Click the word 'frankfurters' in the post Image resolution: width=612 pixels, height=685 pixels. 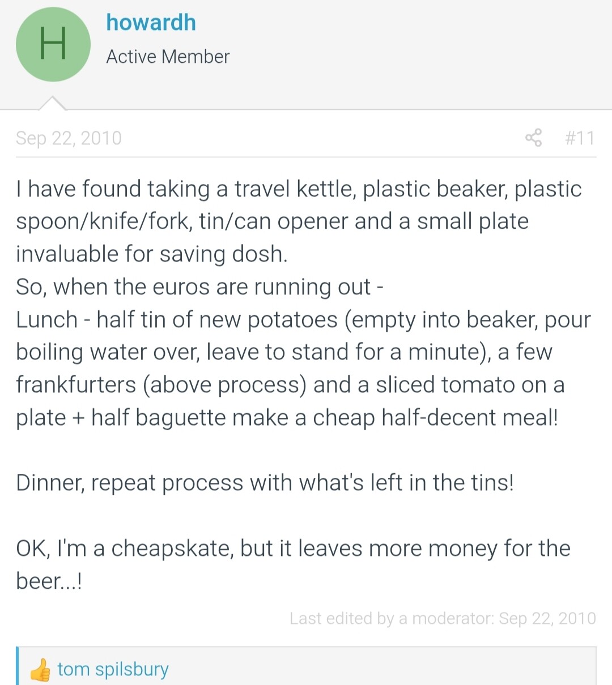[76, 384]
